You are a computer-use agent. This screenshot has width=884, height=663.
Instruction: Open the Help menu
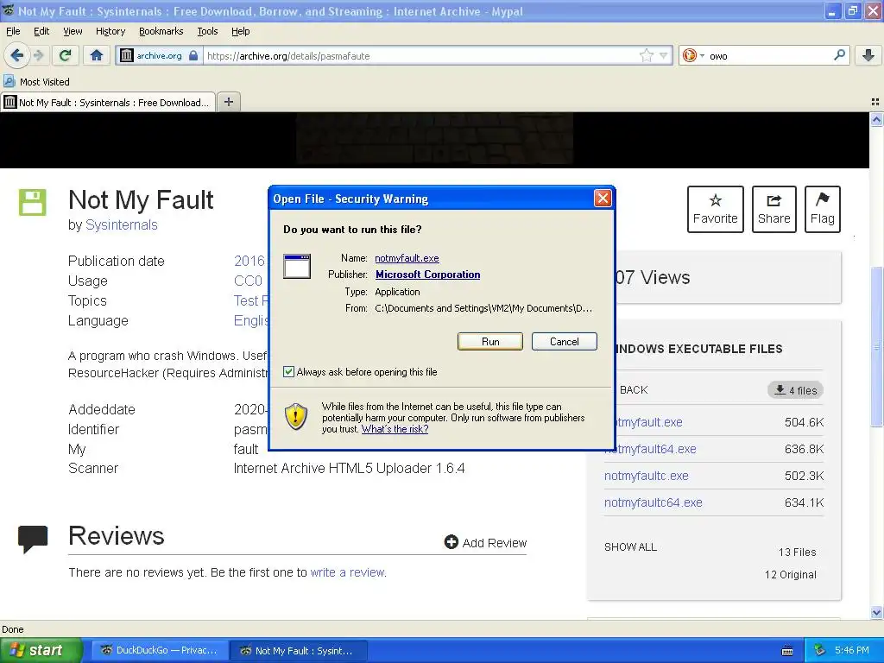pos(240,31)
